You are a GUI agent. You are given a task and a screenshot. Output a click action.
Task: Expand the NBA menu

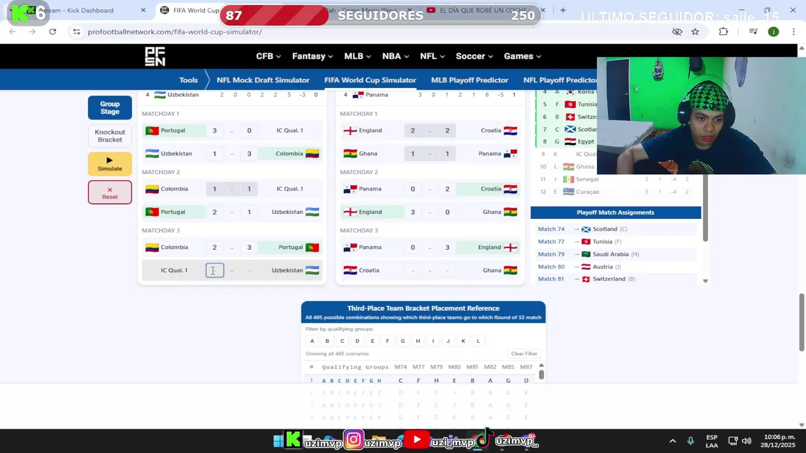point(395,56)
